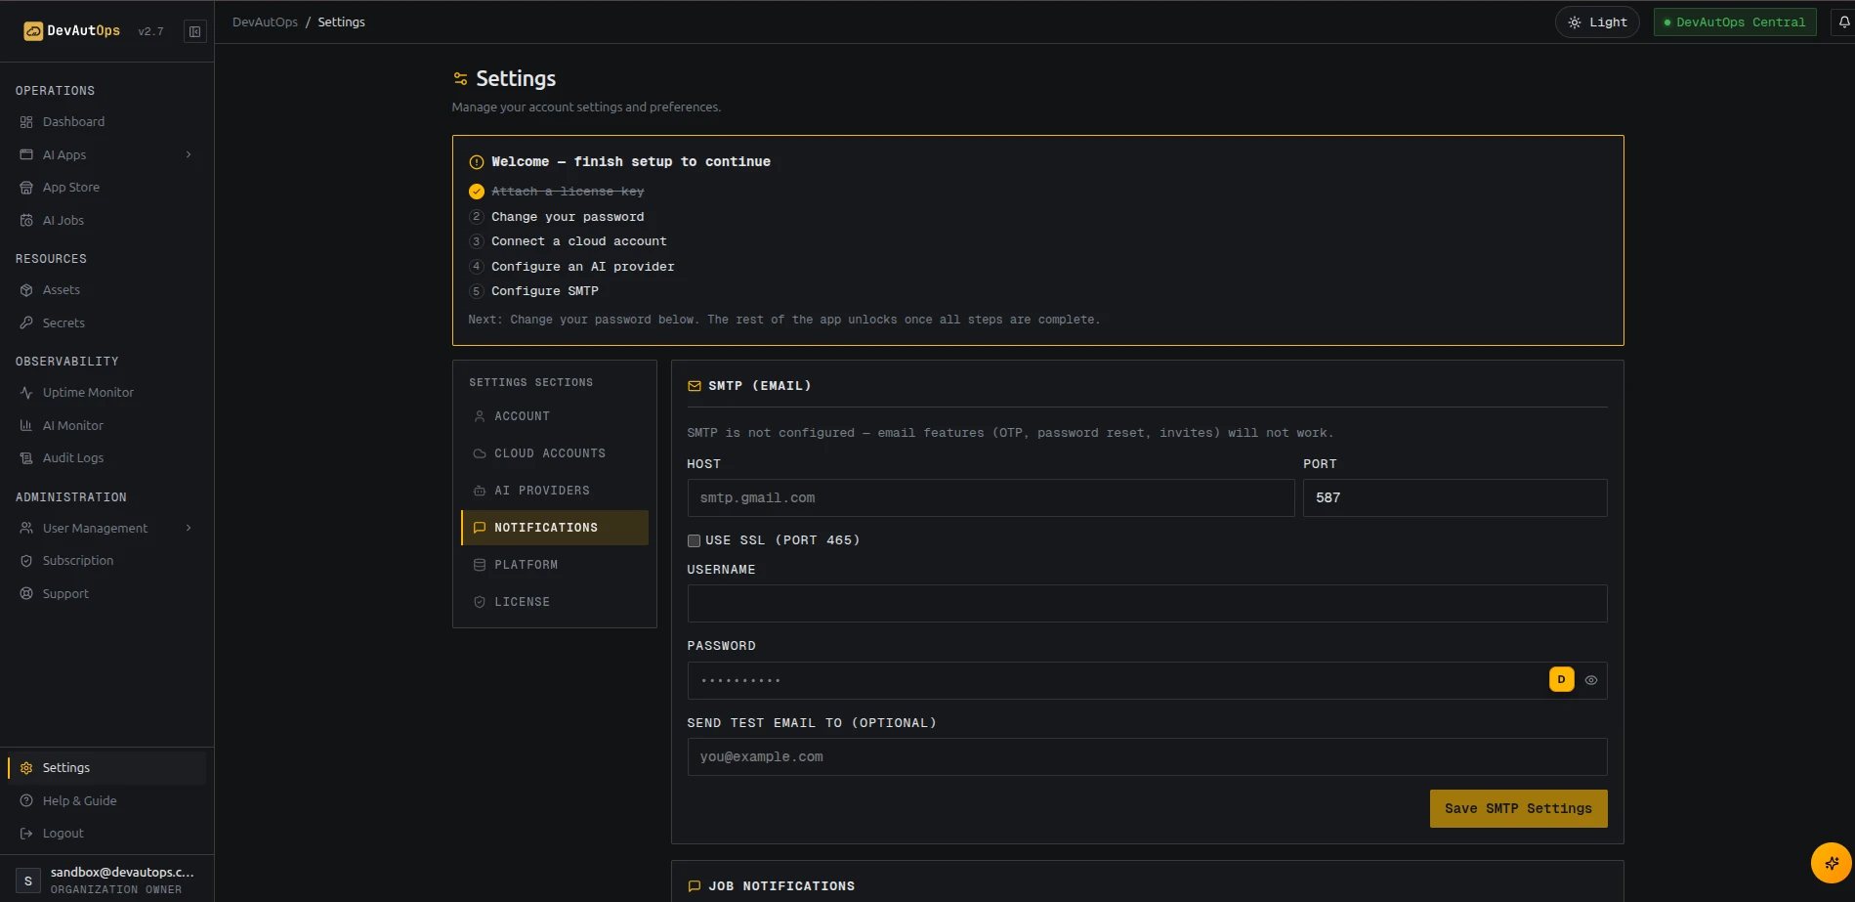Image resolution: width=1855 pixels, height=902 pixels.
Task: Click the SMTP envelope icon
Action: click(x=695, y=386)
